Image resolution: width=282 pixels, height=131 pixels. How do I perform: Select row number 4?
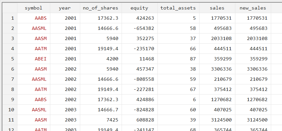[10, 49]
